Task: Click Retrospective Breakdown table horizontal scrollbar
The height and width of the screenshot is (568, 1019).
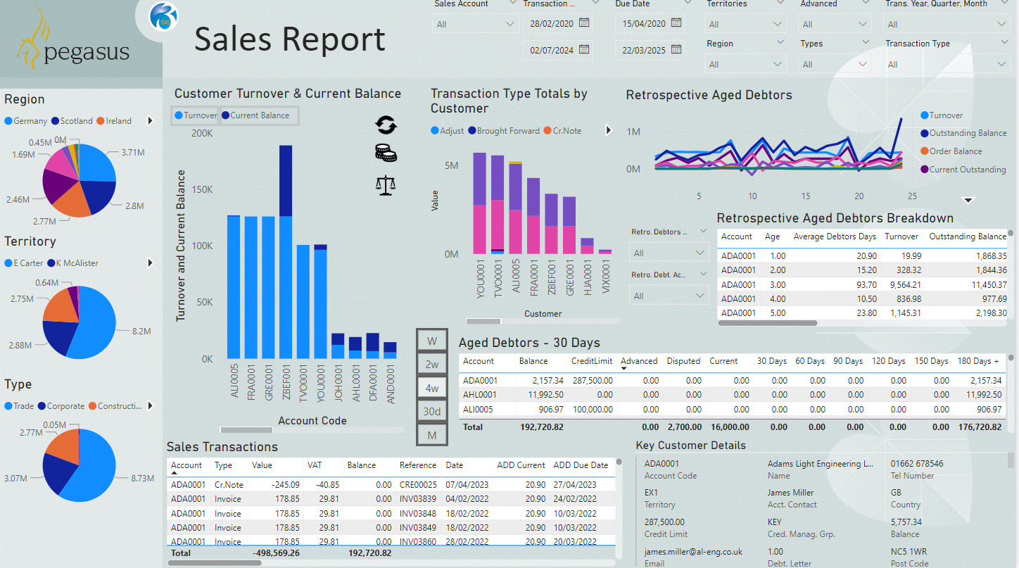Action: tap(767, 323)
